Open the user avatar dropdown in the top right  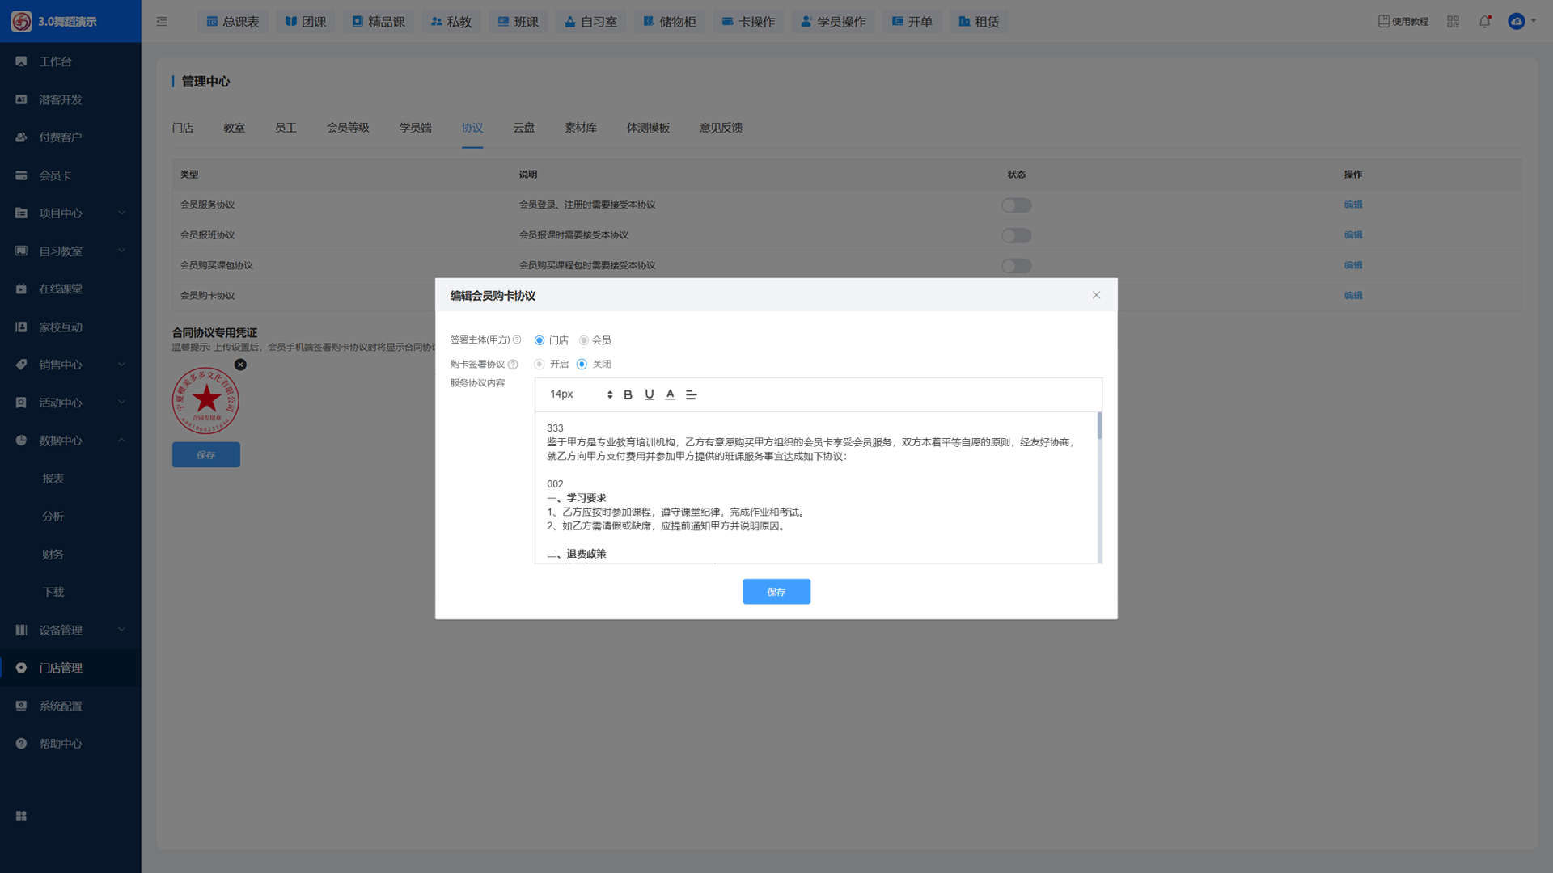1521,22
